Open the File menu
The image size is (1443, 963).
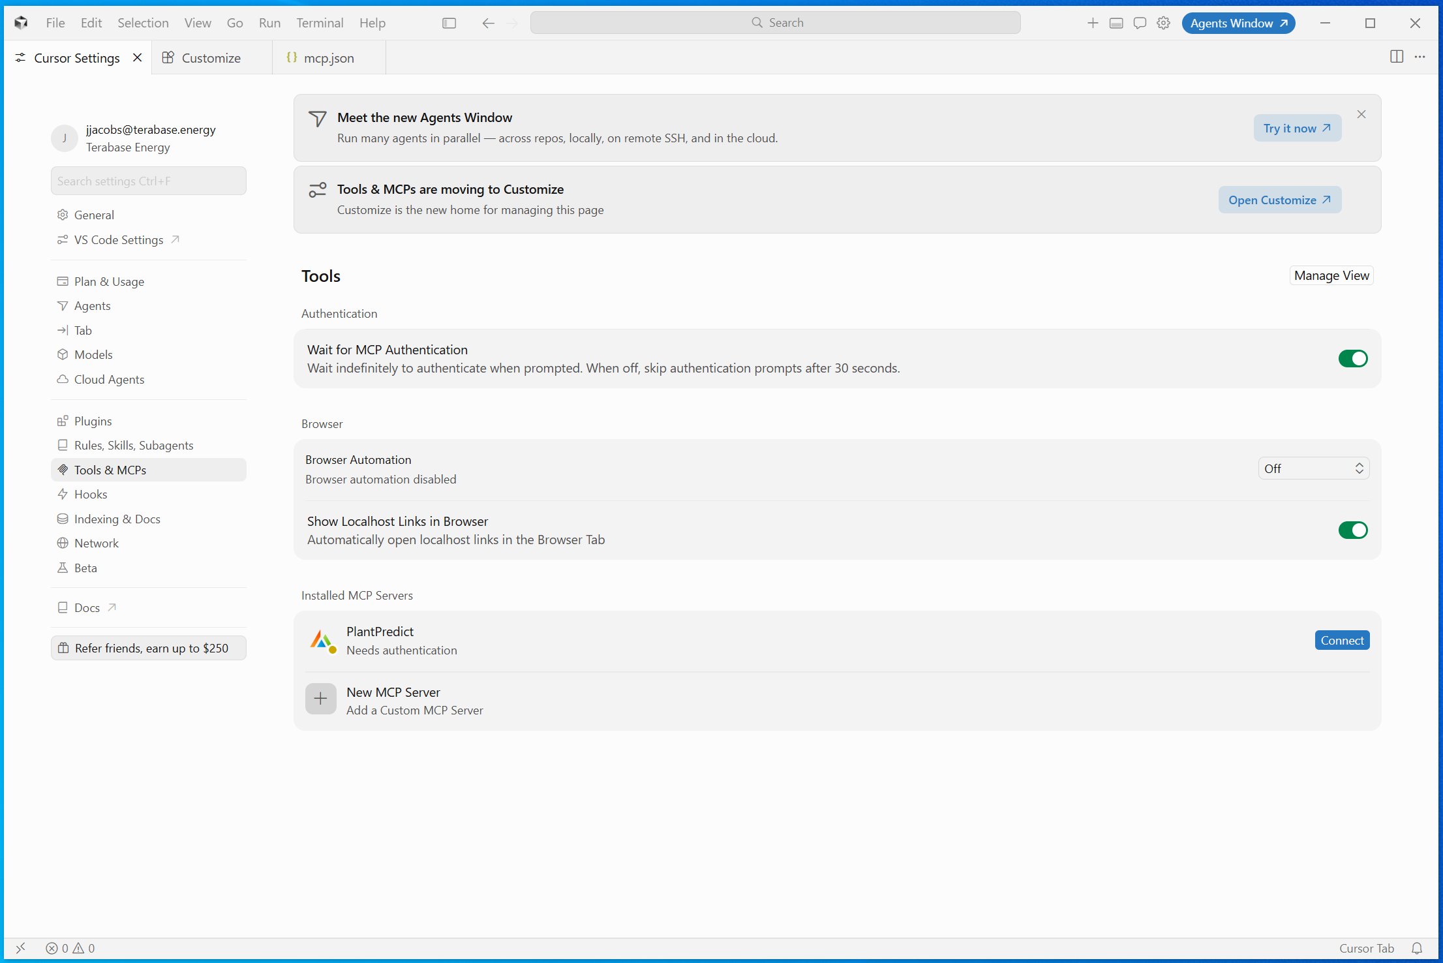(x=55, y=23)
